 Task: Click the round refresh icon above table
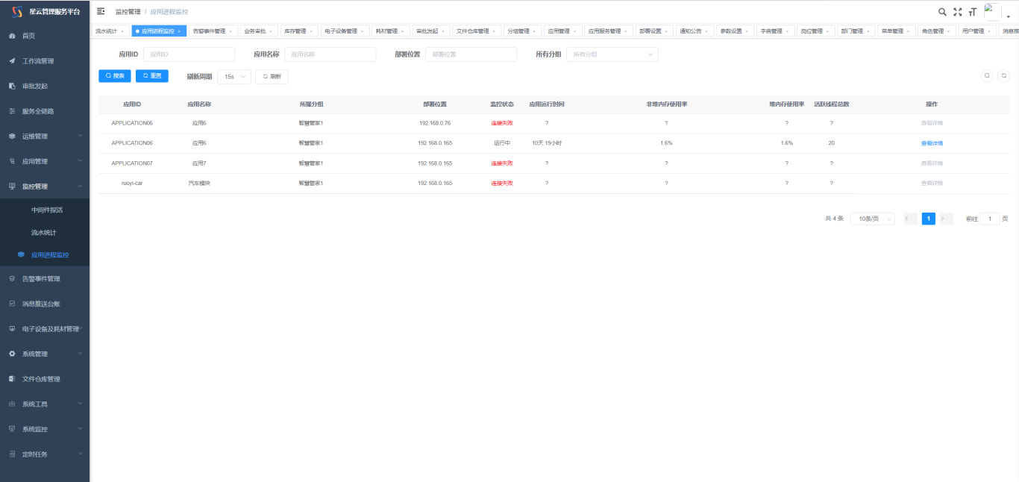pos(1003,75)
